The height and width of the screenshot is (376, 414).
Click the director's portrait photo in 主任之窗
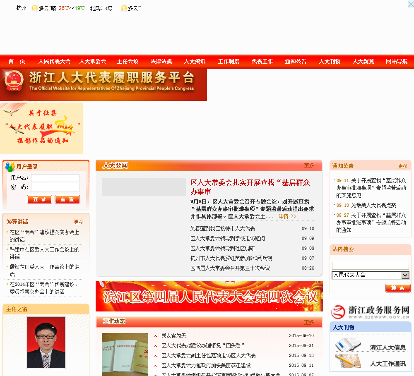(x=46, y=342)
